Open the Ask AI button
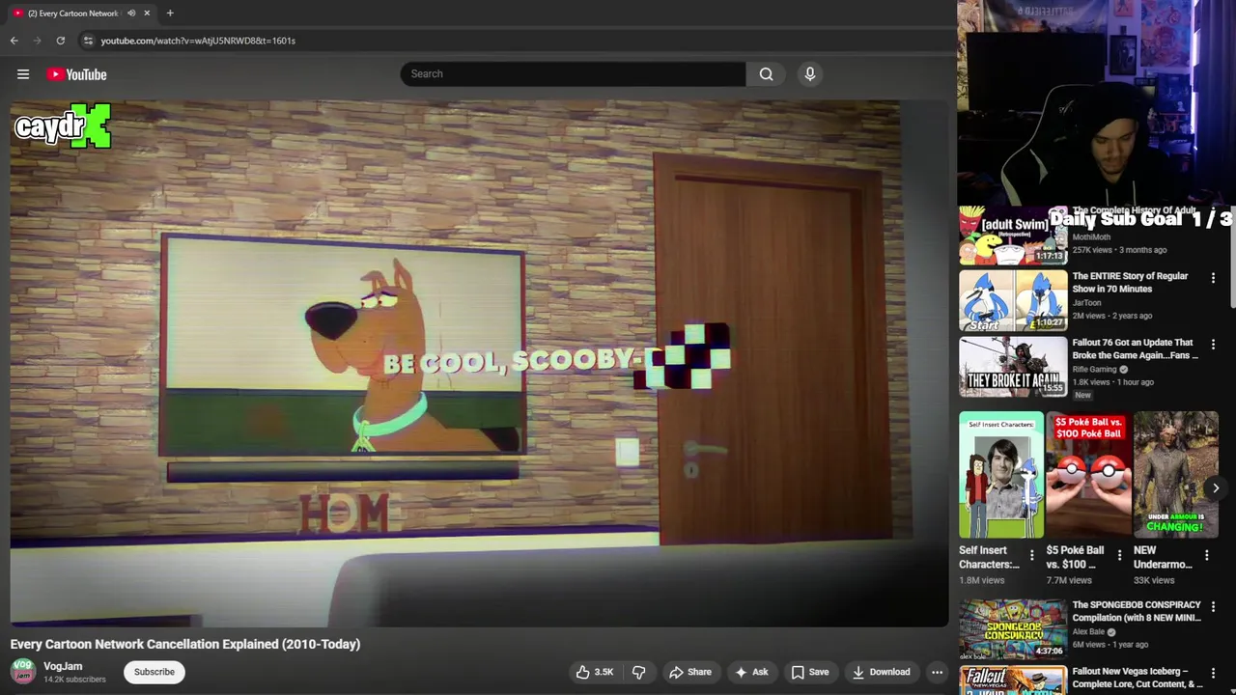 (x=751, y=672)
